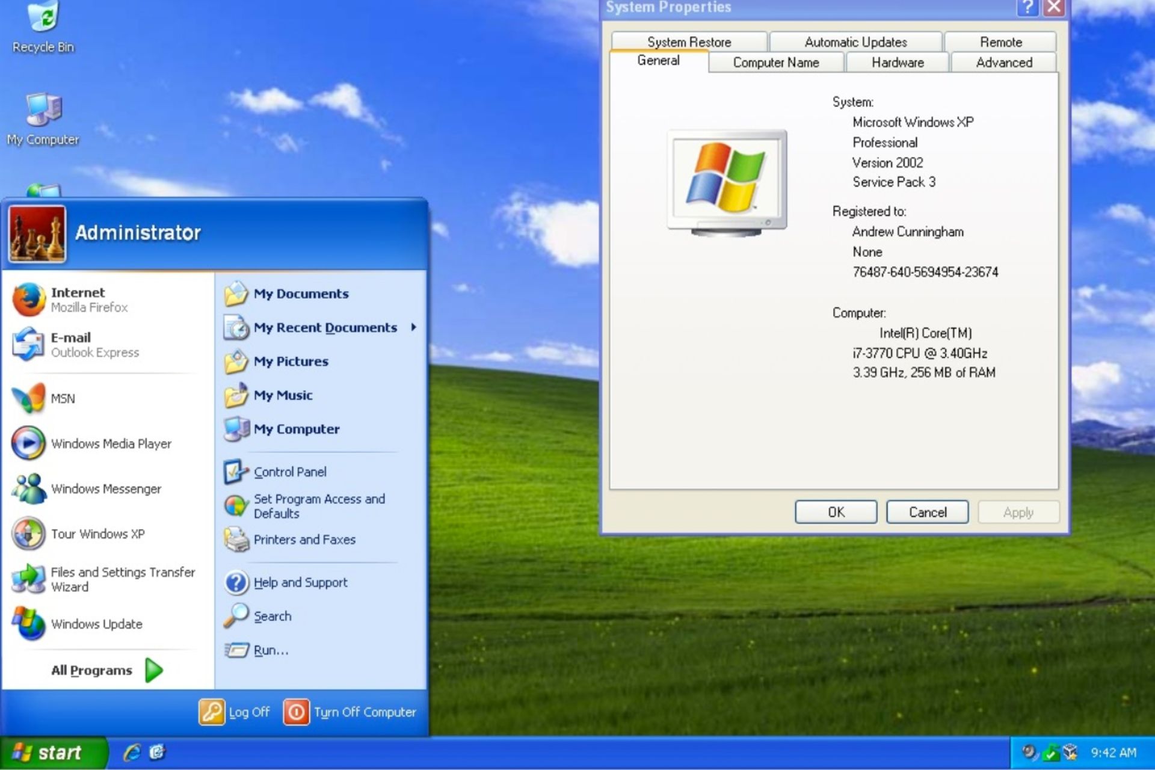Viewport: 1155px width, 770px height.
Task: Open My Computer desktop icon
Action: tap(43, 119)
